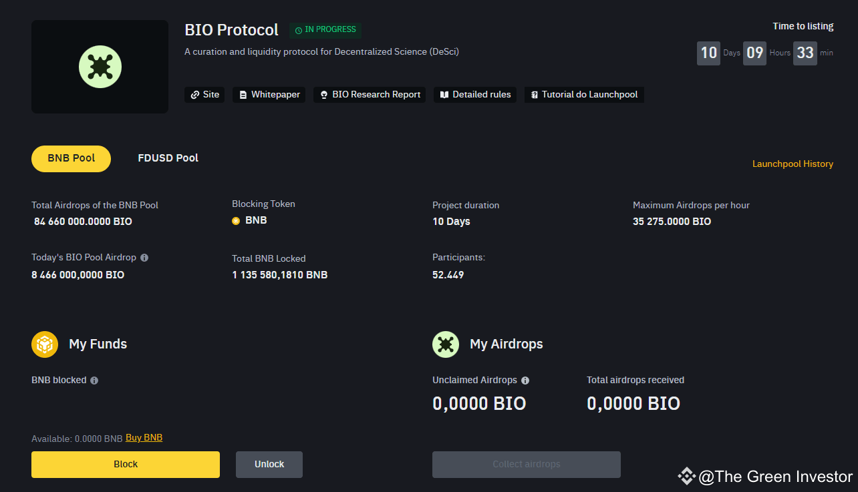This screenshot has height=492, width=858.
Task: Open Launchpool History
Action: tap(793, 164)
